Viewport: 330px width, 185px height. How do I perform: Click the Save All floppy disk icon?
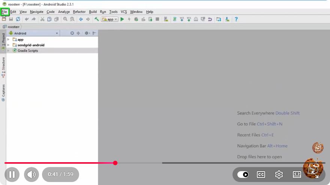11,19
